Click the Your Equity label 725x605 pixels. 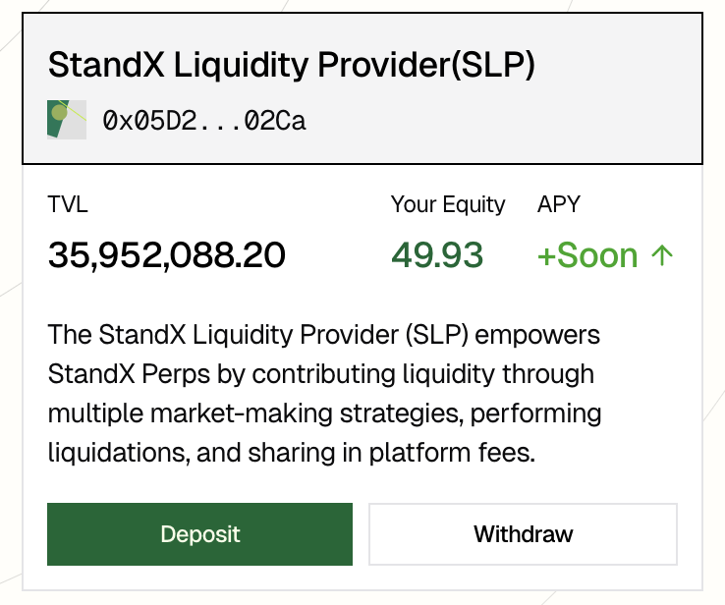tap(448, 204)
